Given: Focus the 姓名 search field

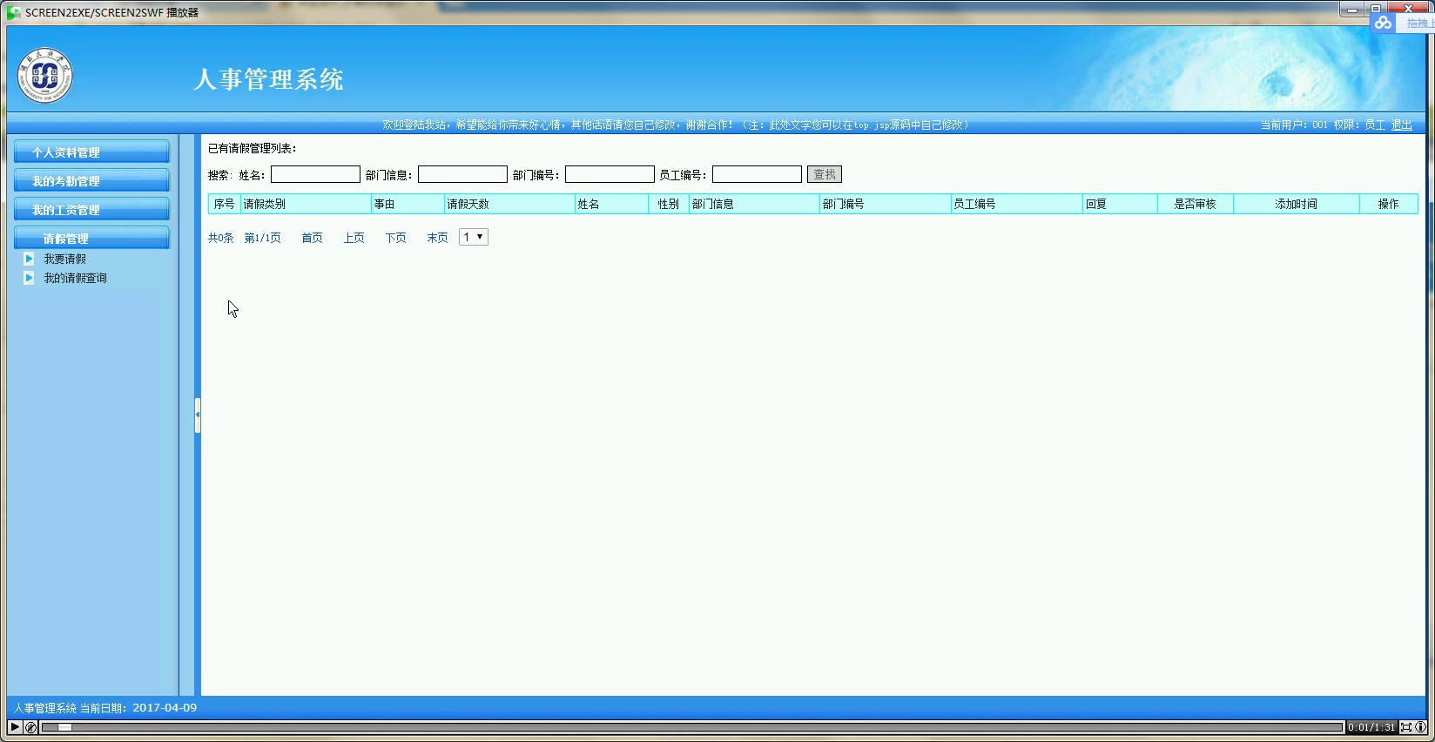Looking at the screenshot, I should click(315, 174).
